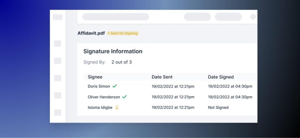Click the green checkmark beside Oliver Henderson
The image size is (300, 138).
pyautogui.click(x=125, y=97)
